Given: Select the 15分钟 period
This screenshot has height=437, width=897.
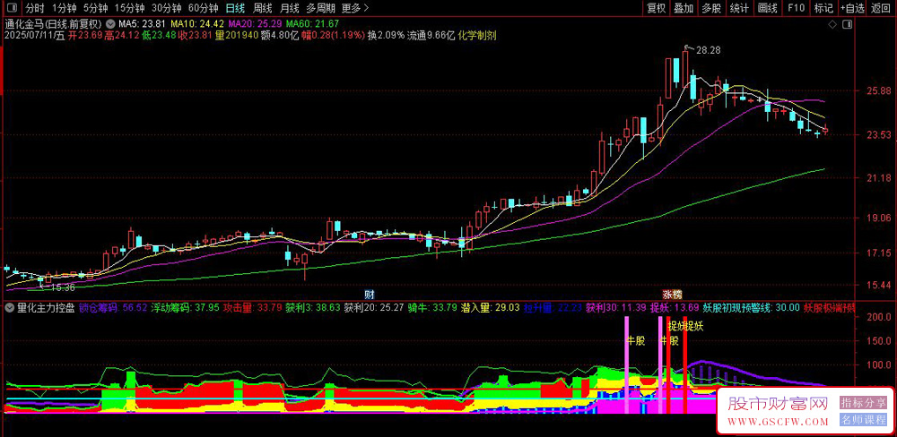Looking at the screenshot, I should pos(129,8).
